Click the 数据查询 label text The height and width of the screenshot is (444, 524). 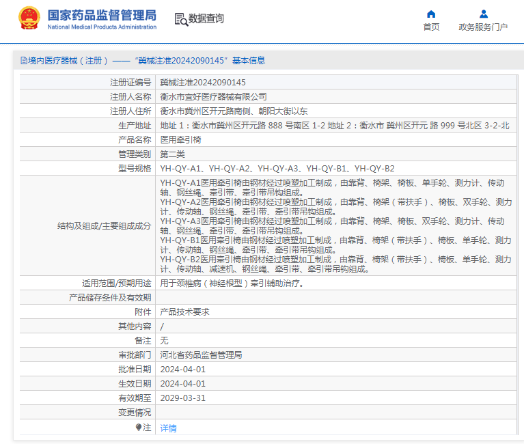(206, 18)
